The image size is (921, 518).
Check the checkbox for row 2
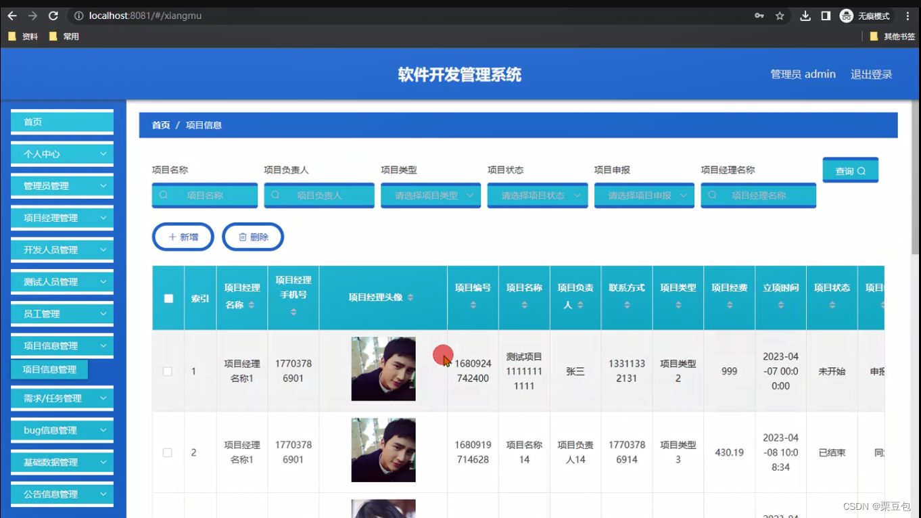[x=168, y=452]
